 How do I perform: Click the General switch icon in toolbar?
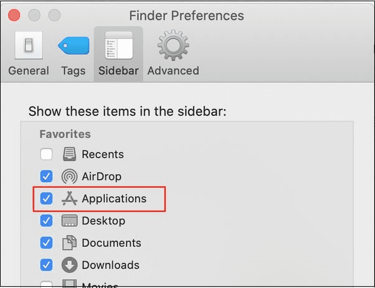pyautogui.click(x=28, y=45)
